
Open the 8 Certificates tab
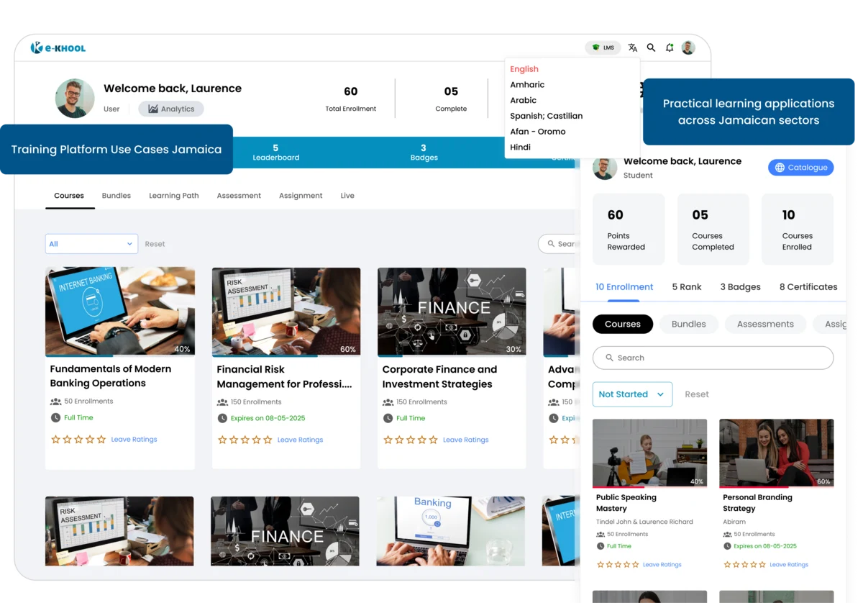pyautogui.click(x=808, y=286)
